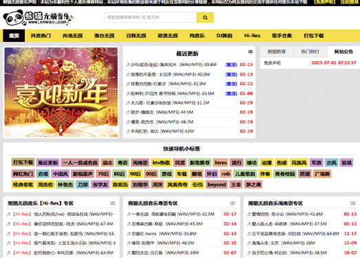This screenshot has width=360, height=258.
Task: Go to the 首页 home tab
Action: [14, 36]
